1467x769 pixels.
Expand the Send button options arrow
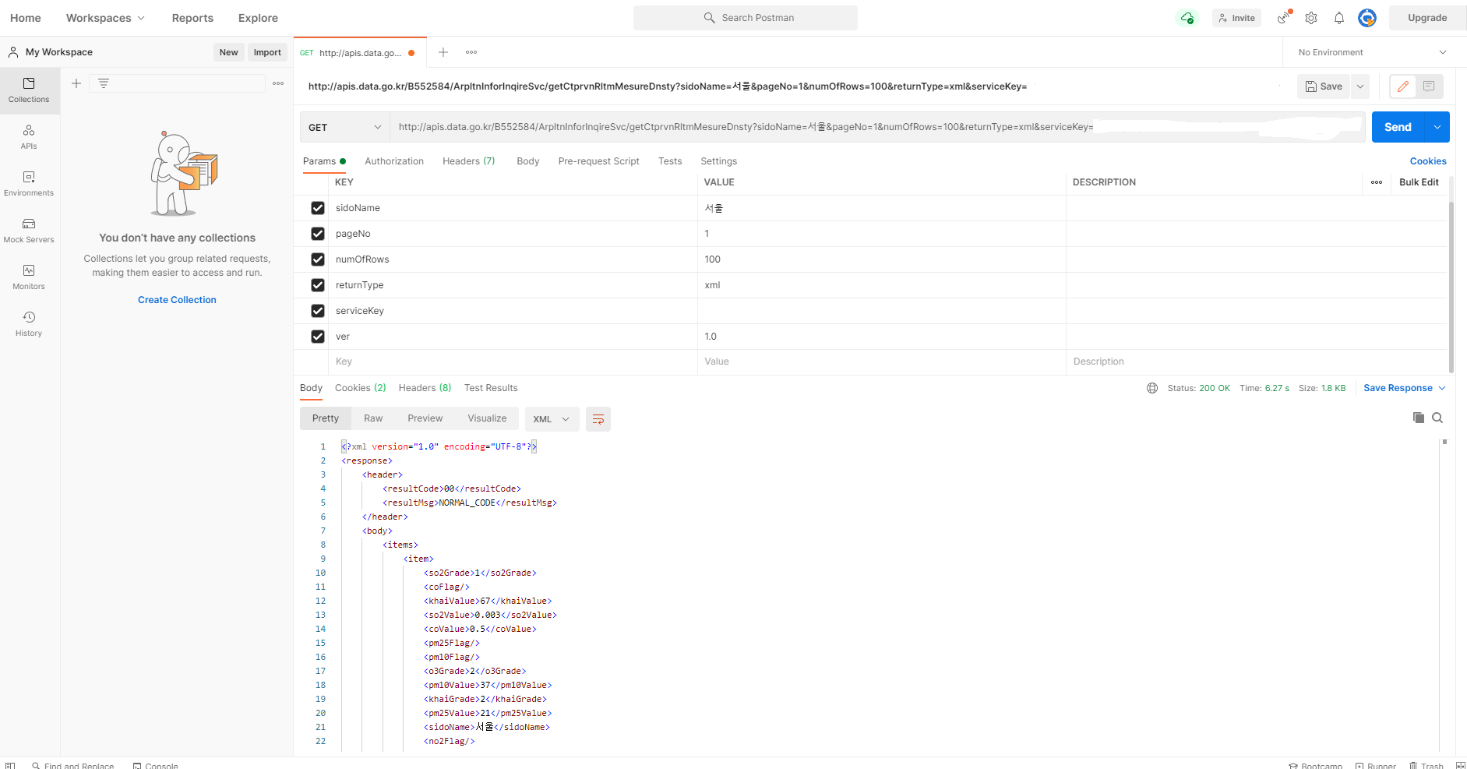click(x=1437, y=127)
